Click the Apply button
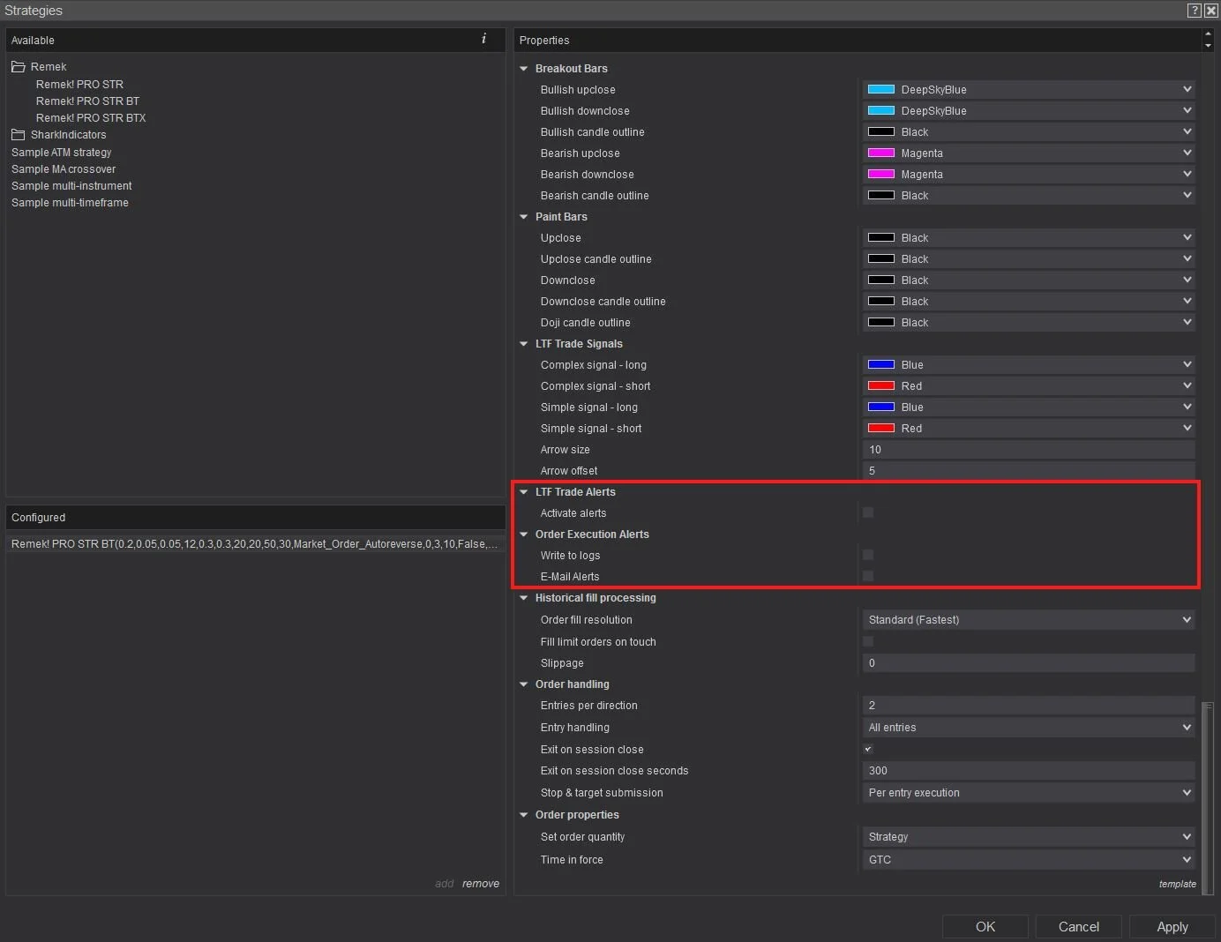 click(1172, 926)
